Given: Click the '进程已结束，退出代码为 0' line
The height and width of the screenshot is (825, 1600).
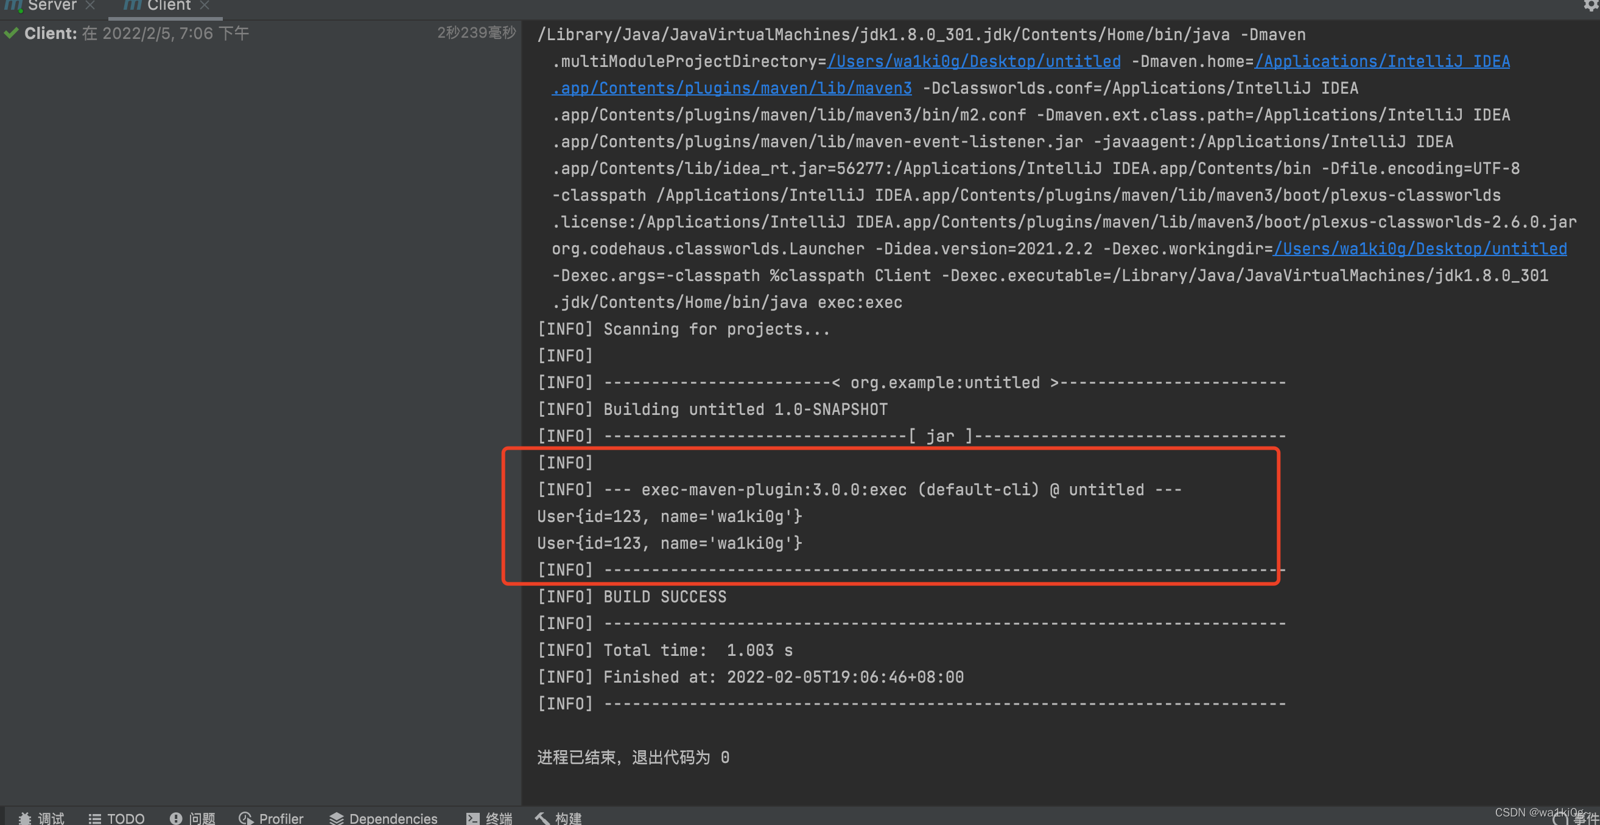Looking at the screenshot, I should tap(633, 757).
